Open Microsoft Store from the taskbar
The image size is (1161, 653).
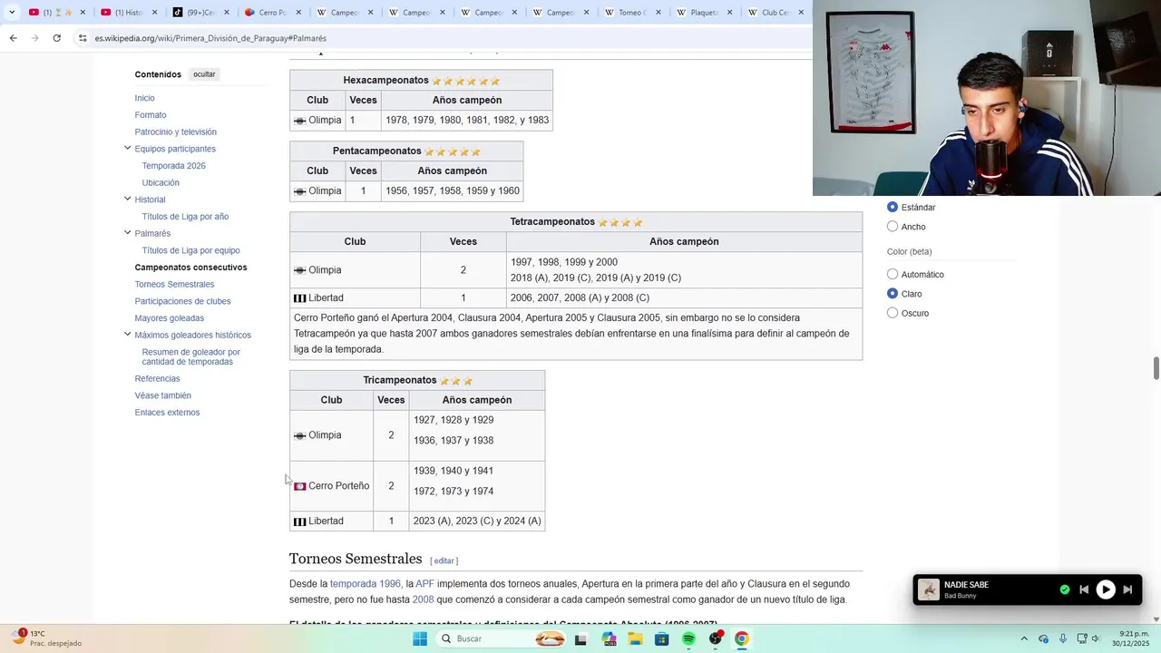662,638
